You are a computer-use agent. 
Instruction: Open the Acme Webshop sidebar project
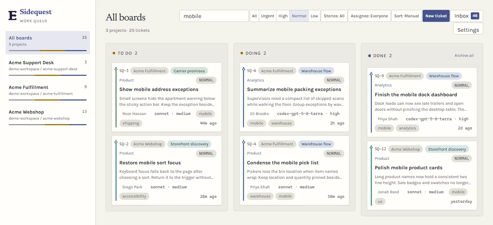pos(48,117)
